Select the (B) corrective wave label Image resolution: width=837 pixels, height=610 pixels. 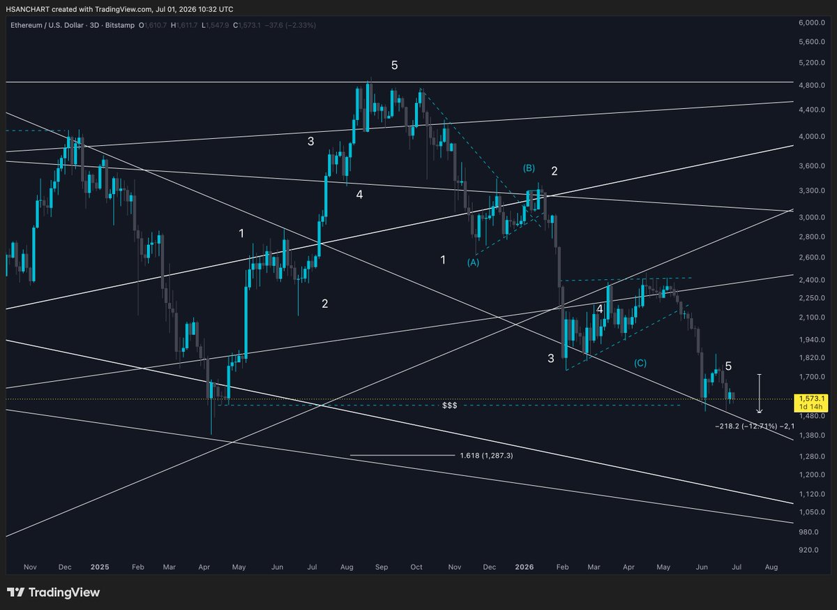[529, 168]
